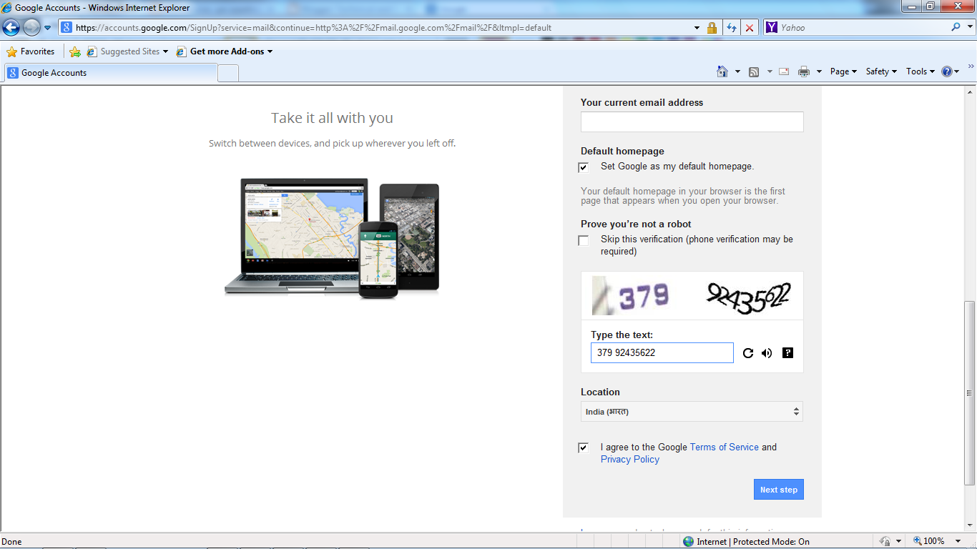This screenshot has height=549, width=977.
Task: Open the Page menu
Action: [x=843, y=71]
